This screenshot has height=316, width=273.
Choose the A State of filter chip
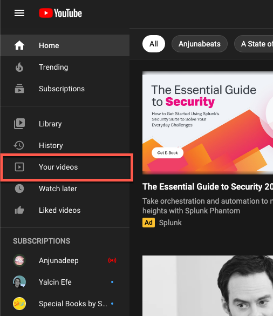pos(254,44)
